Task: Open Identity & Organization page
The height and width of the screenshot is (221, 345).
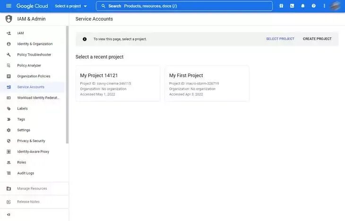Action: point(35,44)
